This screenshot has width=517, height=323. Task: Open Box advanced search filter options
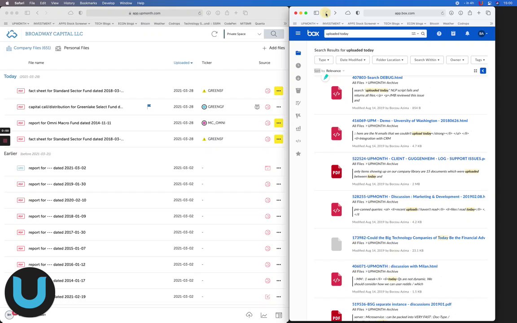[x=414, y=34]
